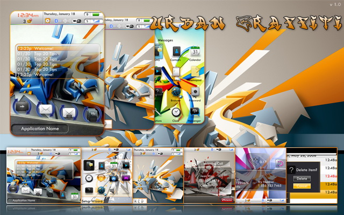
Task: Open the envelope-with-tray dock icon in large preview
Action: coord(69,112)
